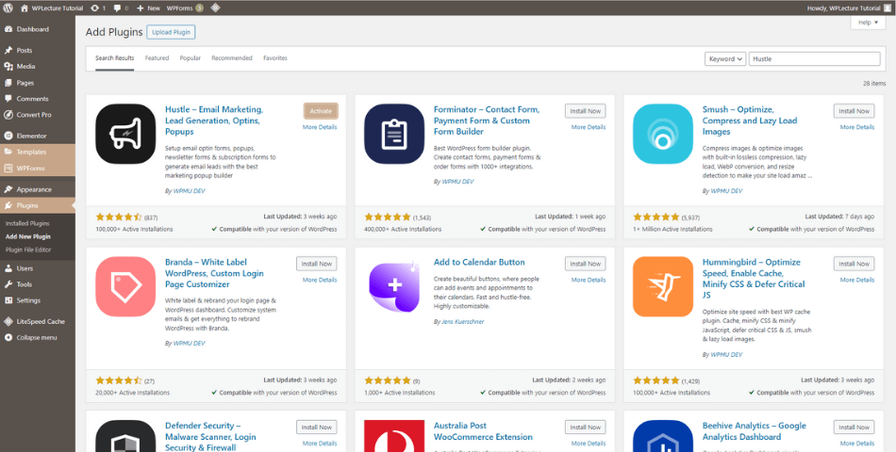Install the Forminator plugin
The image size is (896, 452).
[586, 111]
